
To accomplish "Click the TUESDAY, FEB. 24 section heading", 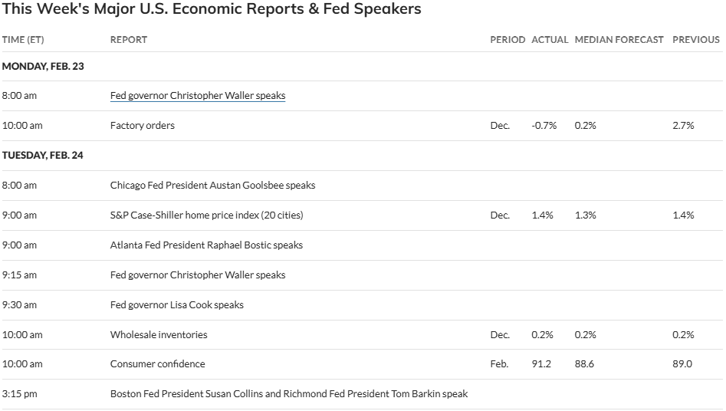I will click(x=43, y=156).
